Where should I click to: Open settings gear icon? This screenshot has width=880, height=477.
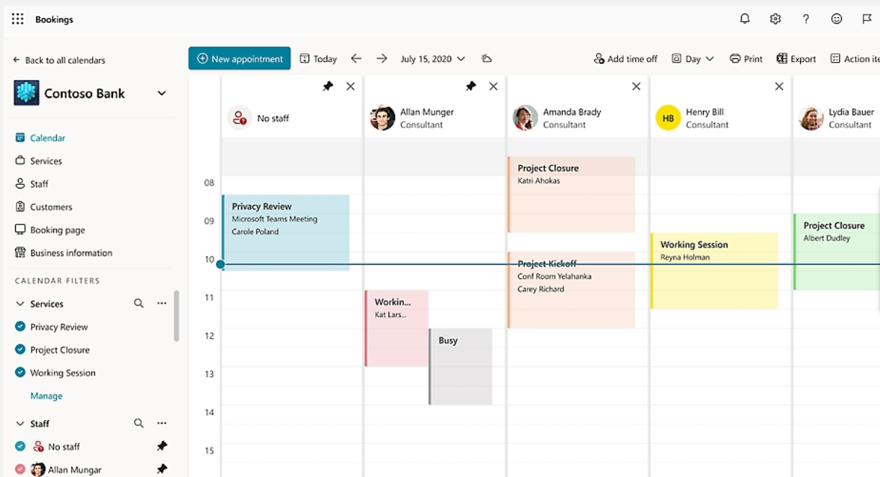(775, 19)
